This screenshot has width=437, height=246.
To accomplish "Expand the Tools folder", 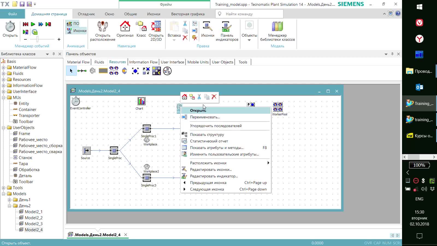I will point(4,188).
